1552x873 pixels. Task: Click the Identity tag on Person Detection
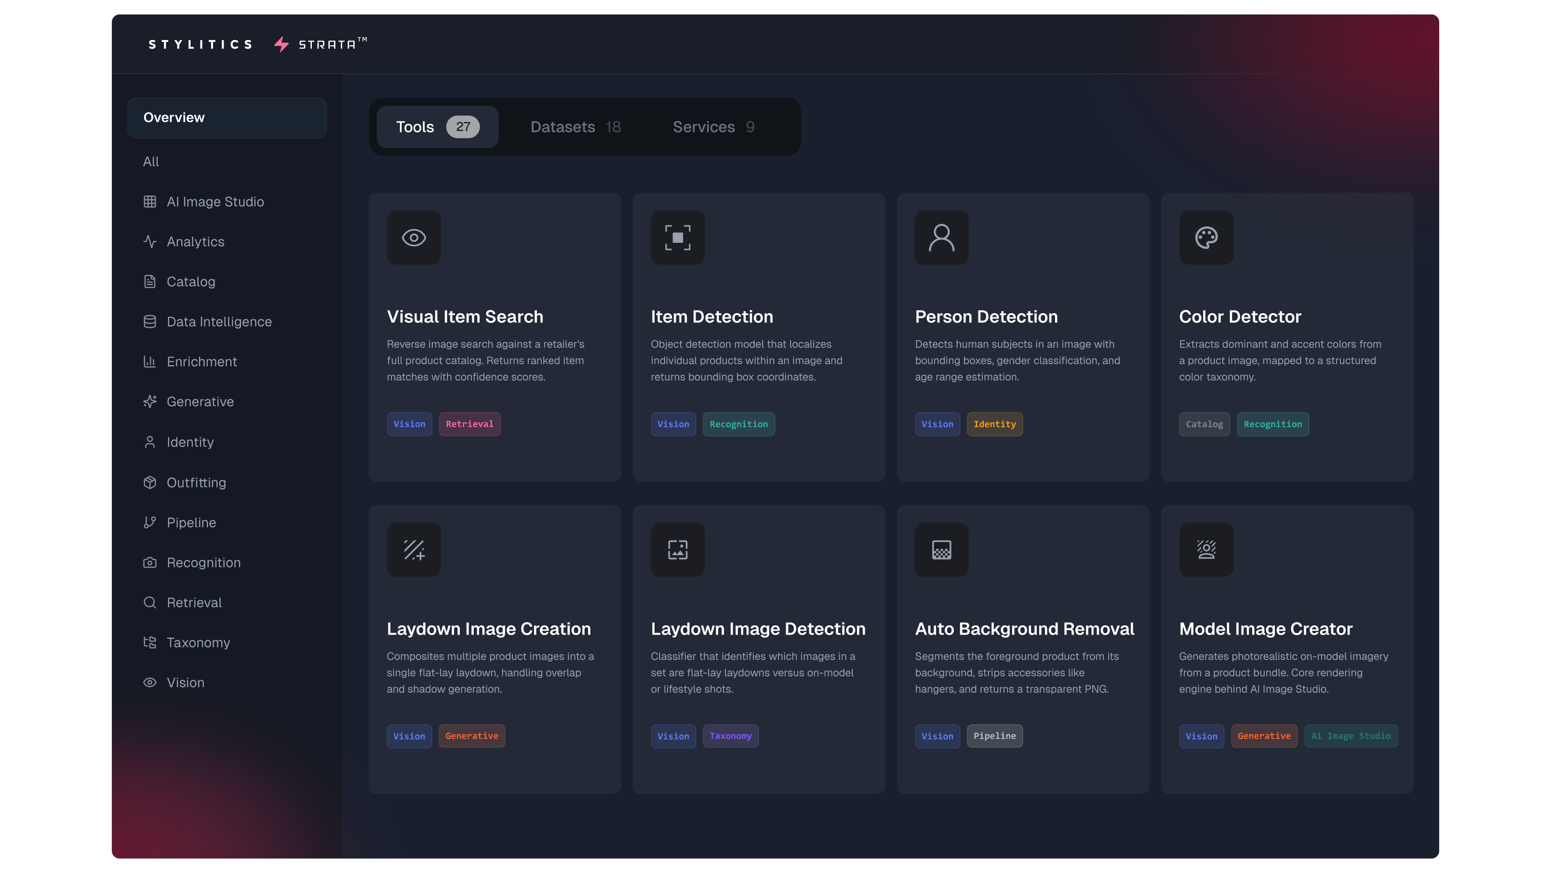click(994, 424)
